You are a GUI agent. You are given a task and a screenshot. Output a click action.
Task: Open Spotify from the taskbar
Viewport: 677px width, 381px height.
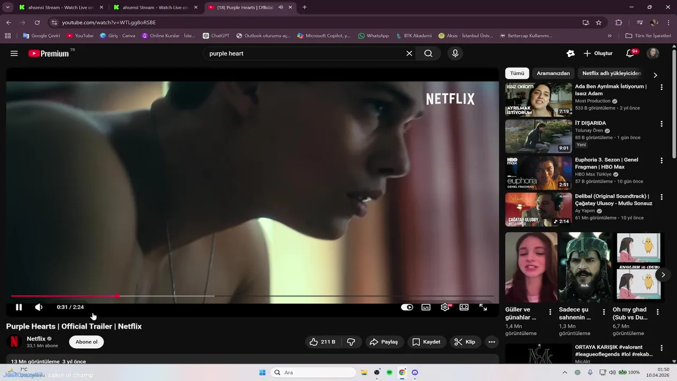(x=390, y=373)
